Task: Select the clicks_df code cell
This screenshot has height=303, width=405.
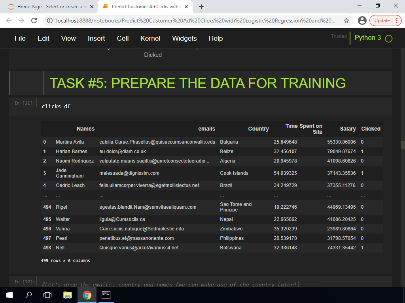Action: [214, 107]
